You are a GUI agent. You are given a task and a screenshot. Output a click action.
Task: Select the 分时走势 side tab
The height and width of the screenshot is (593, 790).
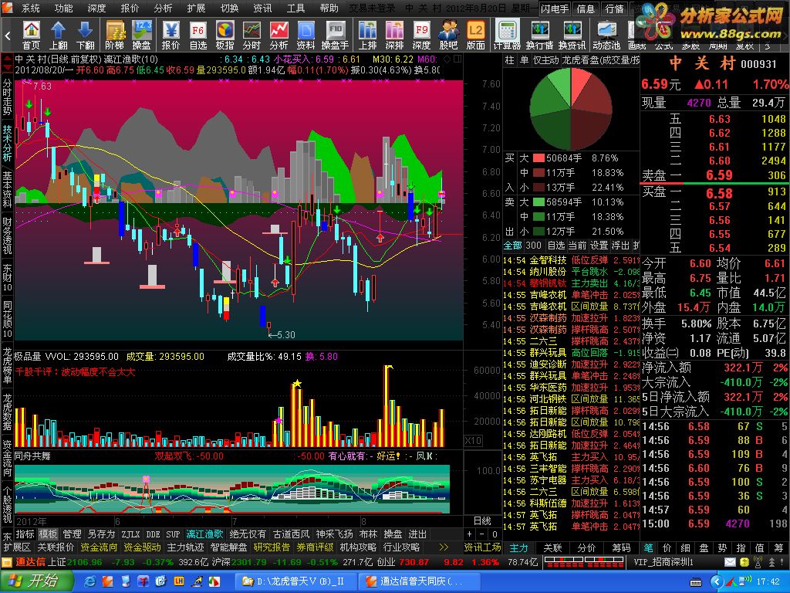pyautogui.click(x=7, y=97)
